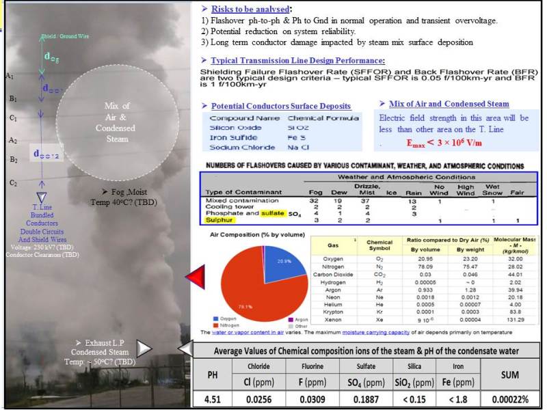Click the 'C2' conductor label

13,182
